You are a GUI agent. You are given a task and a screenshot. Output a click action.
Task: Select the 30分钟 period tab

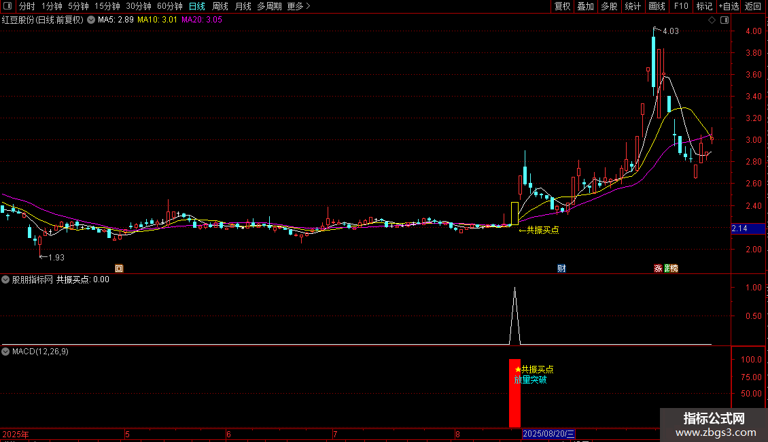tap(139, 6)
